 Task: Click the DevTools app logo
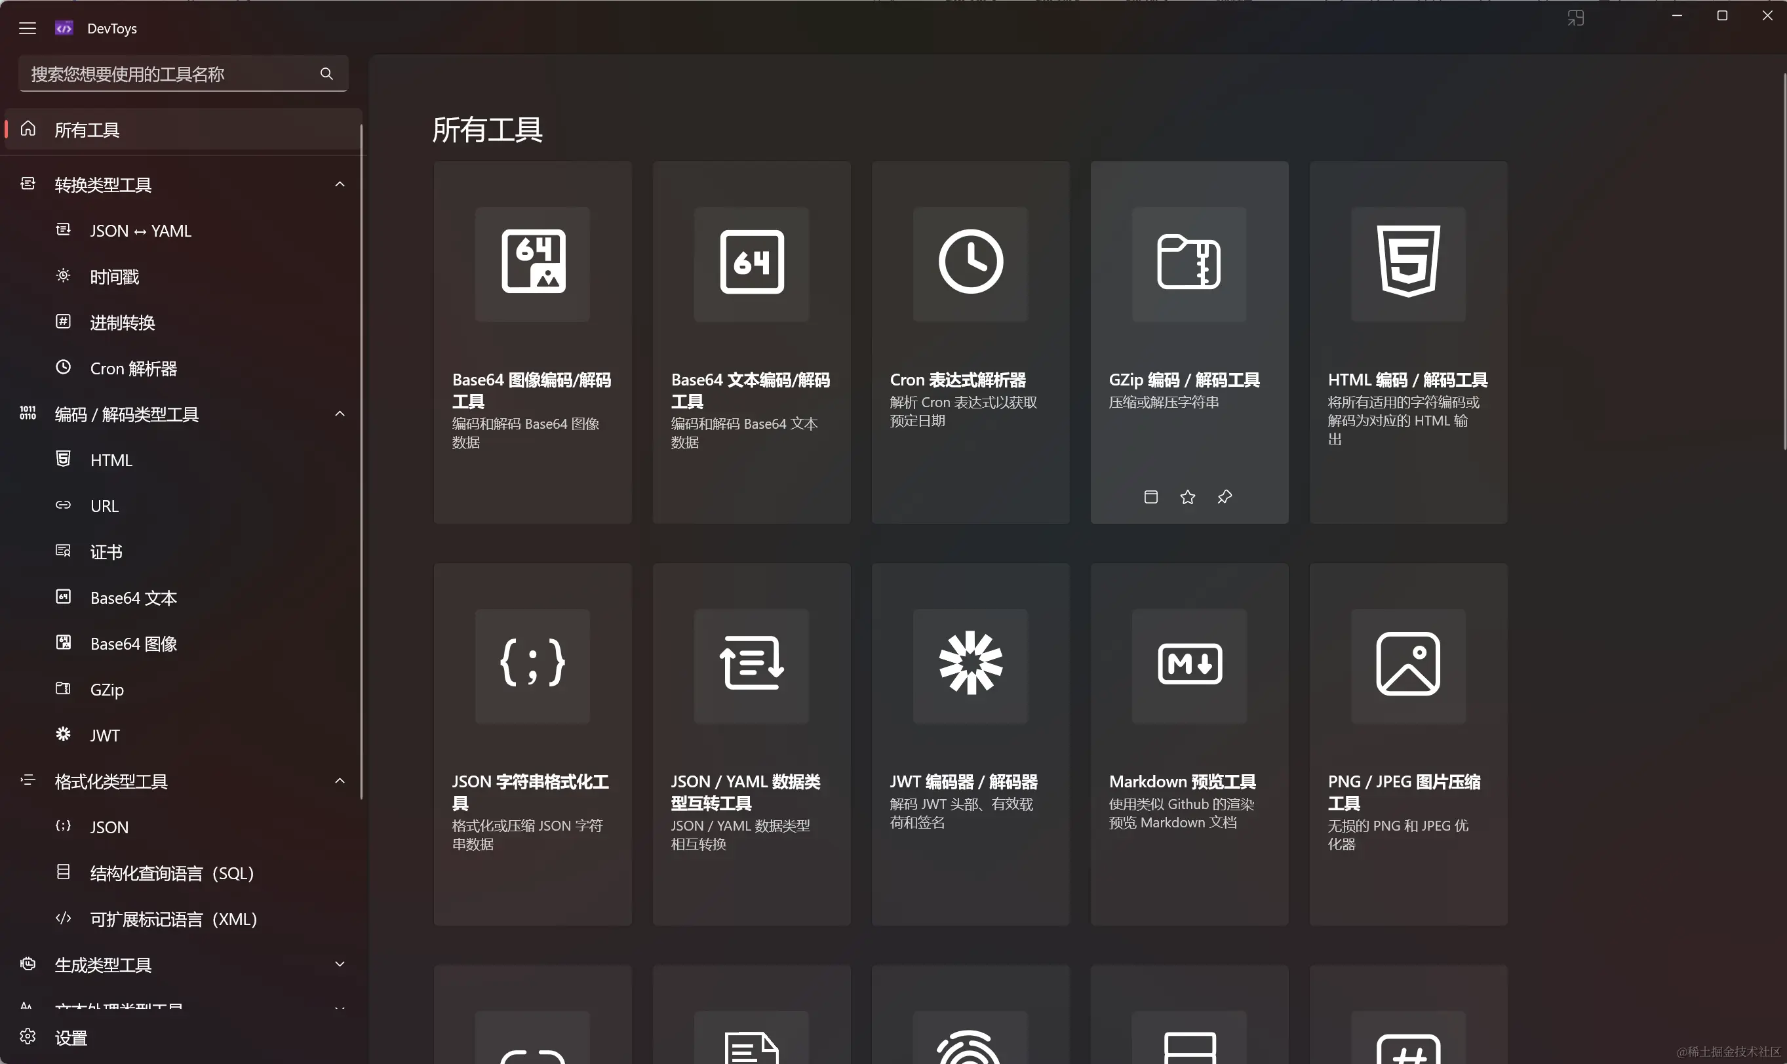pyautogui.click(x=64, y=29)
